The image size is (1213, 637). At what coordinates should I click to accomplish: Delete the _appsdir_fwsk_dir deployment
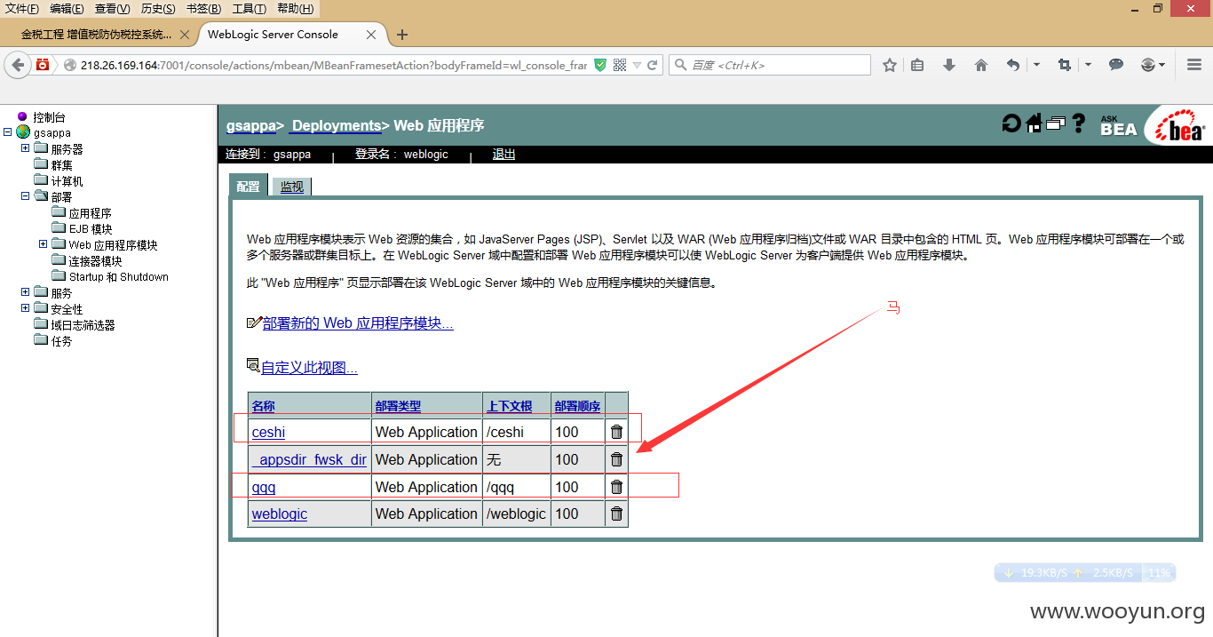click(x=616, y=459)
